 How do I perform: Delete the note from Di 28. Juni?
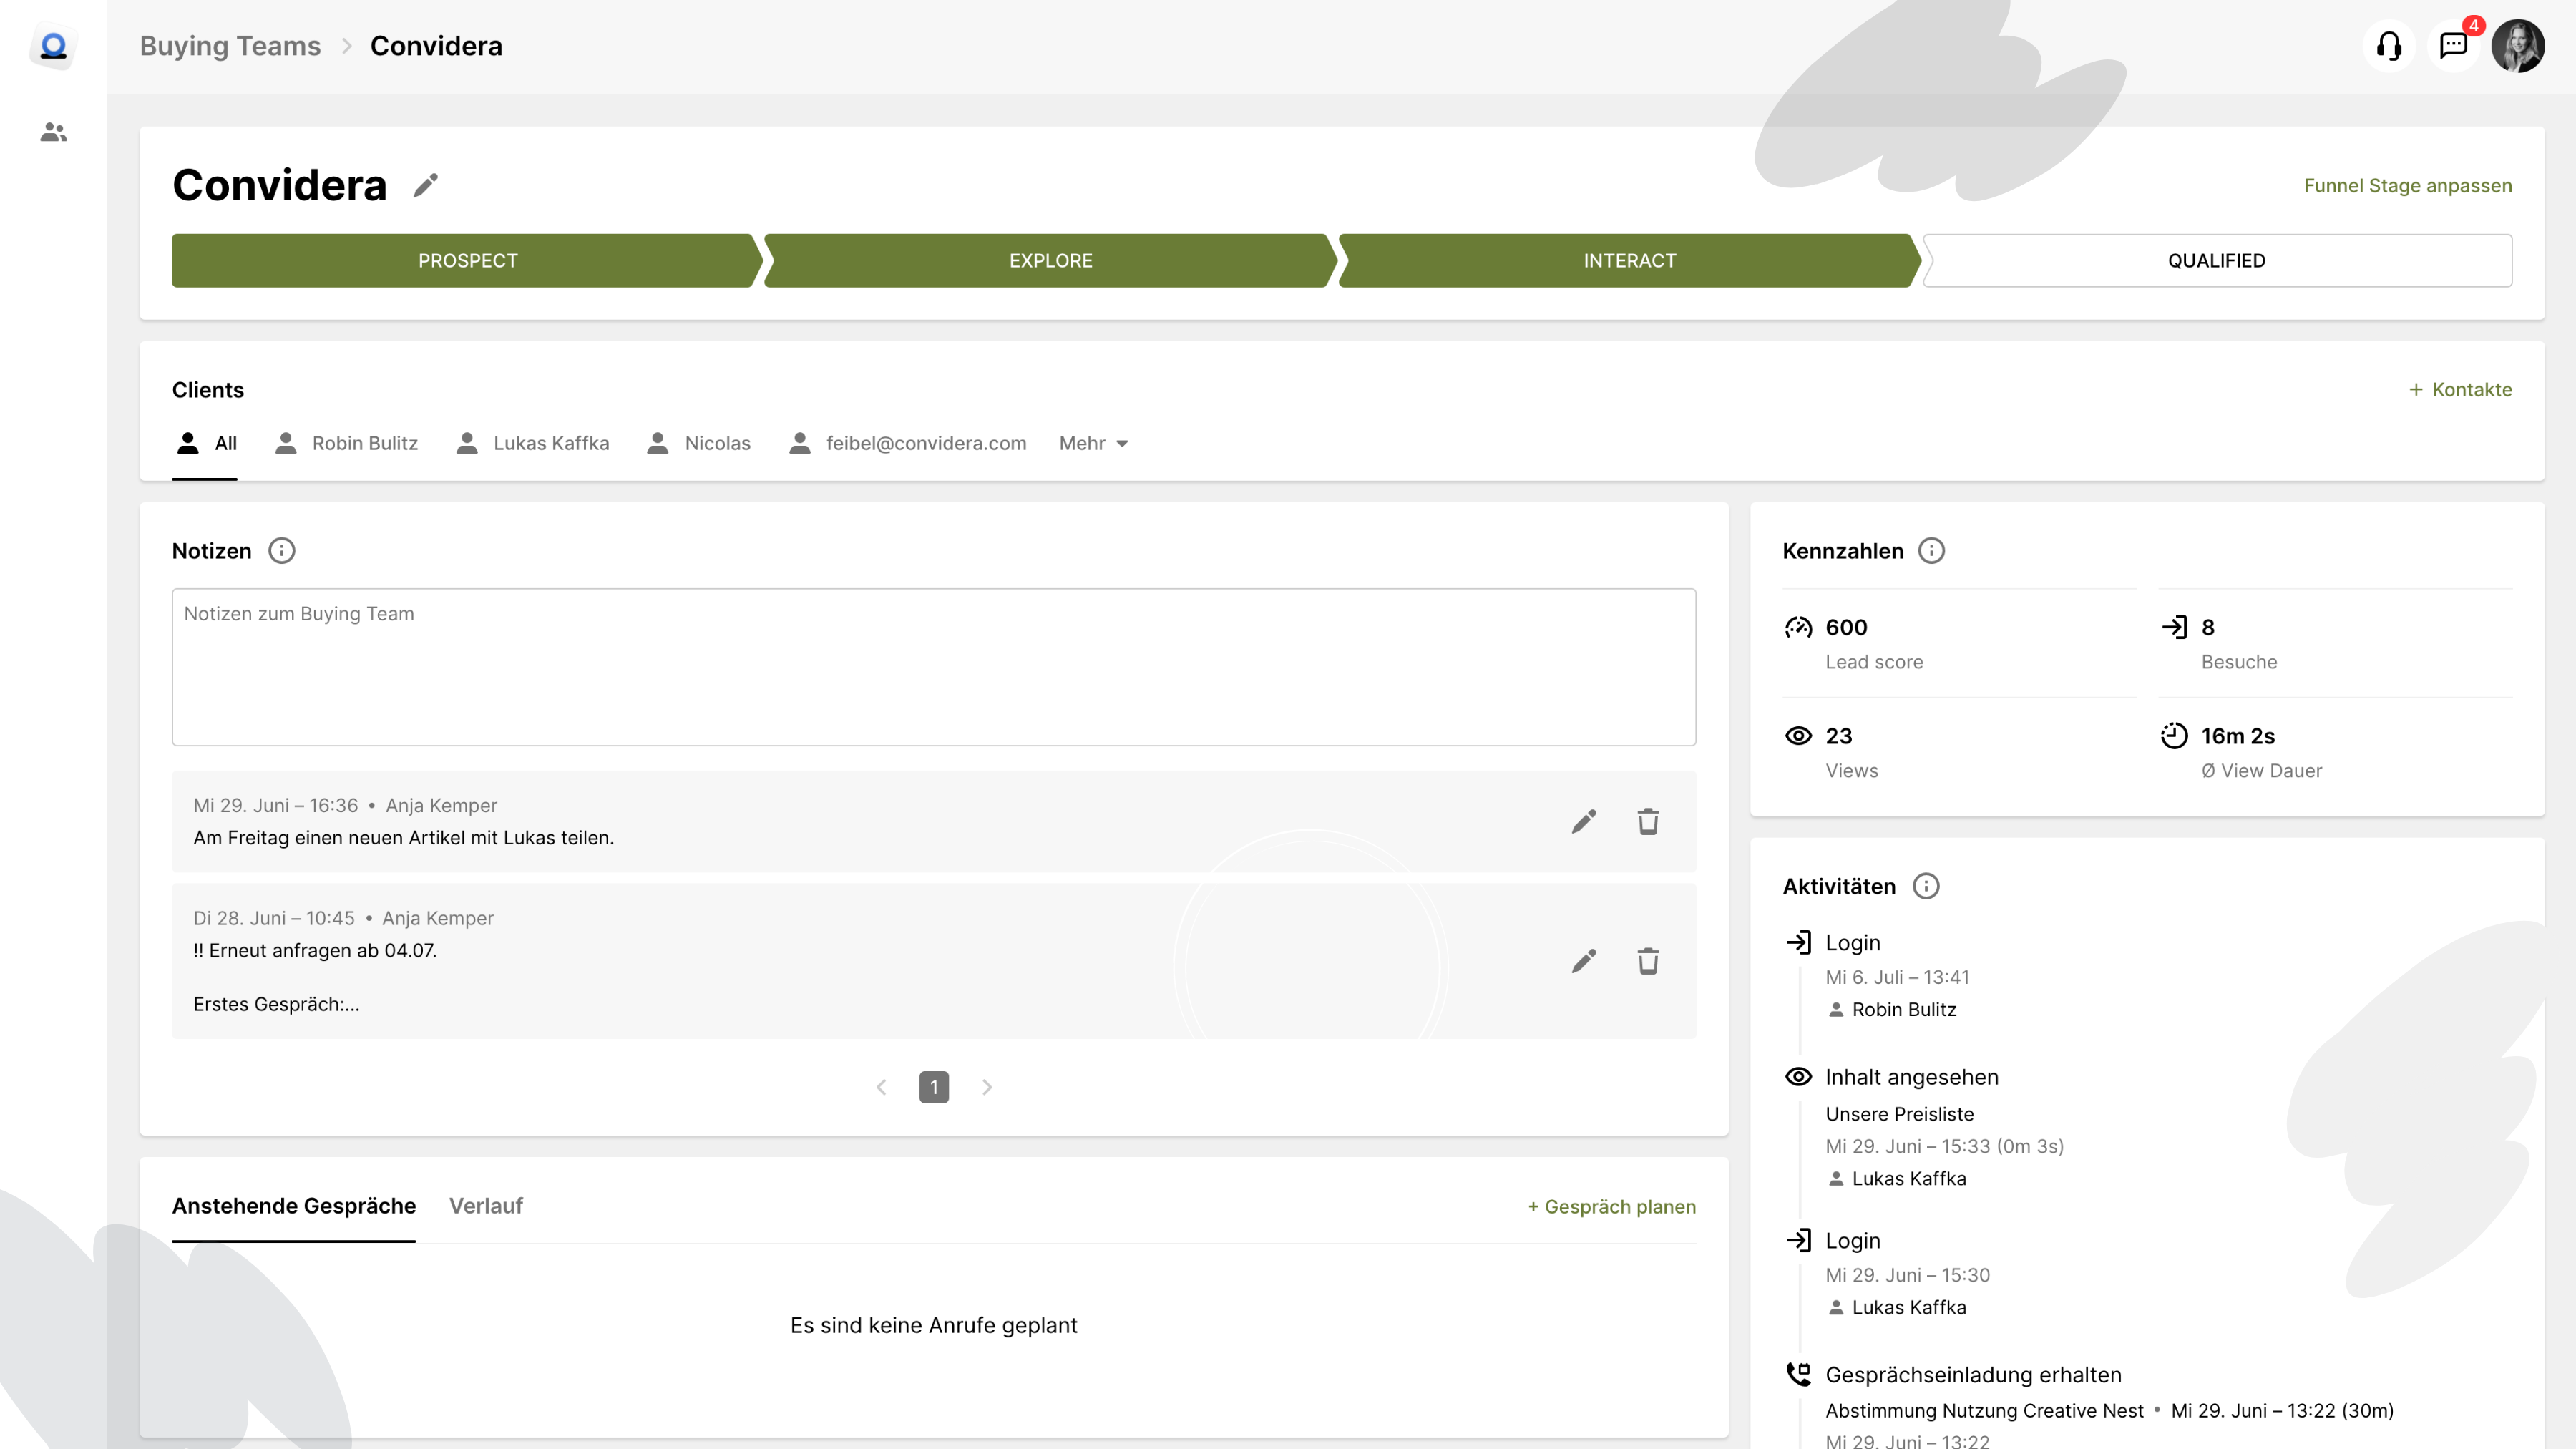click(1648, 961)
